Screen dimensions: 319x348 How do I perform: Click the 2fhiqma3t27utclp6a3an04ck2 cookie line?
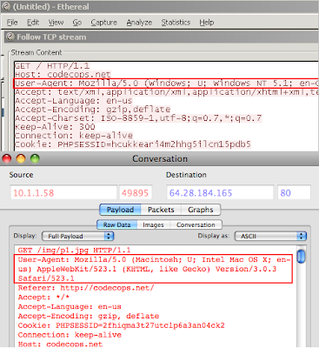click(121, 325)
